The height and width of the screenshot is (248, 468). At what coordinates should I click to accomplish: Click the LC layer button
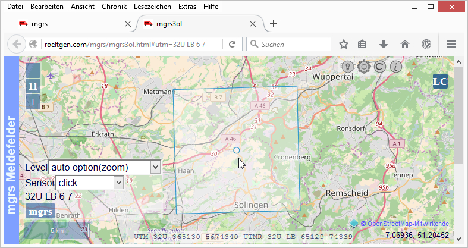(x=440, y=81)
